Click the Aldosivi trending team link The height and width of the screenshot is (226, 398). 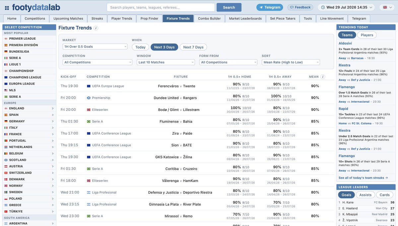coord(345,43)
